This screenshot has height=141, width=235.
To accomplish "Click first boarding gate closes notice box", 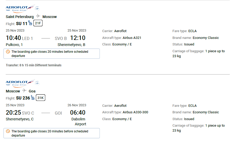I will [x=52, y=54].
